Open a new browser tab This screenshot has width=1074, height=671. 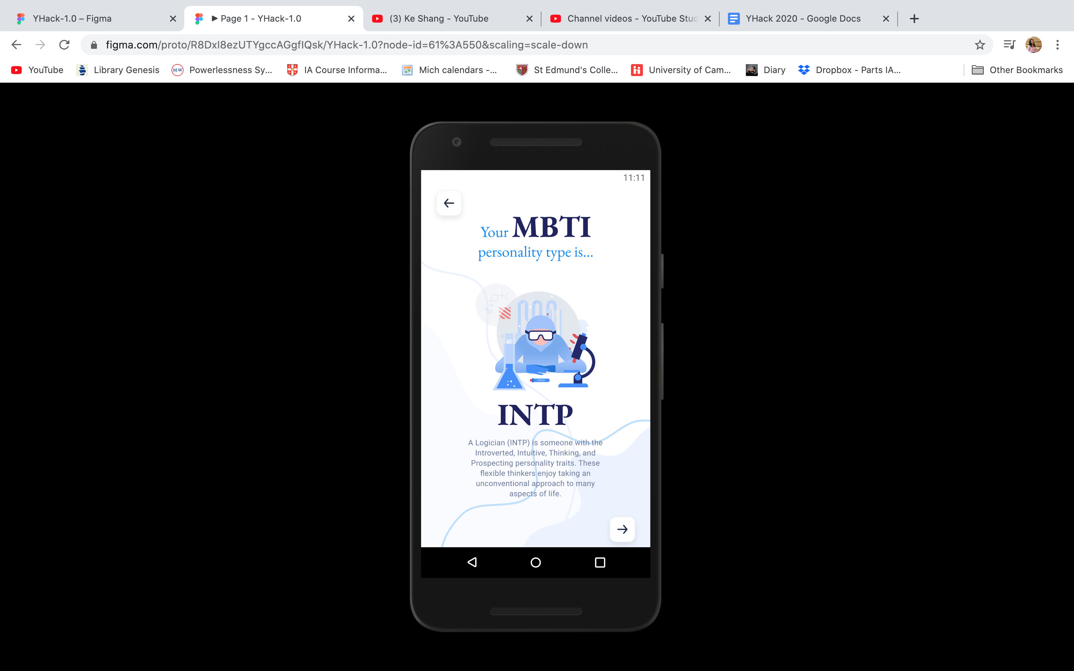tap(914, 19)
